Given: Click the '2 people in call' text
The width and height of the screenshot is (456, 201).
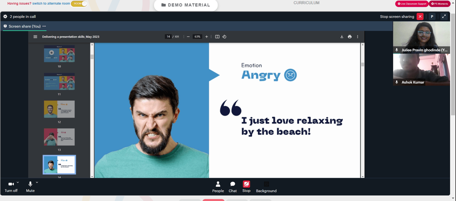Looking at the screenshot, I should [x=23, y=16].
